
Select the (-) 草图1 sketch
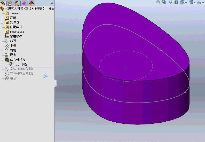coord(22,64)
